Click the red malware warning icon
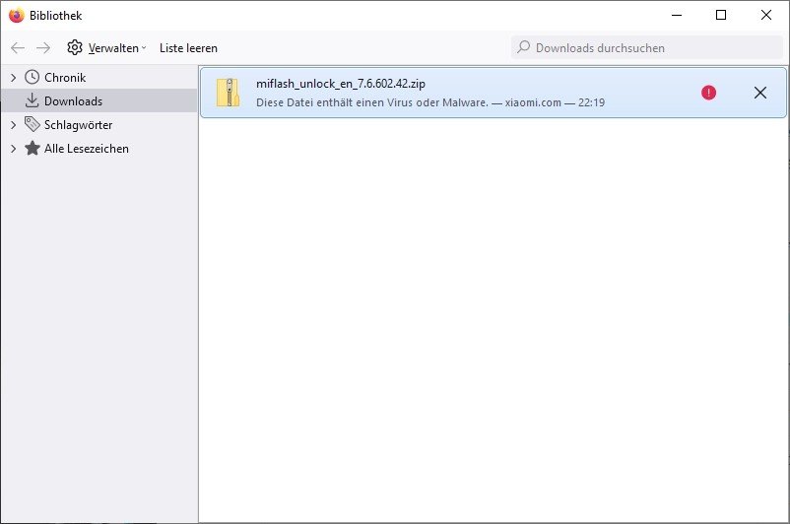Image resolution: width=790 pixels, height=524 pixels. [x=708, y=93]
